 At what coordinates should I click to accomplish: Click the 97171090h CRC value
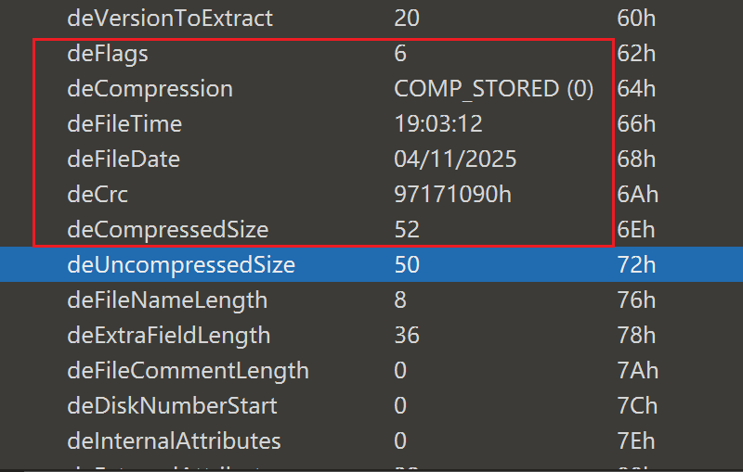coord(452,195)
